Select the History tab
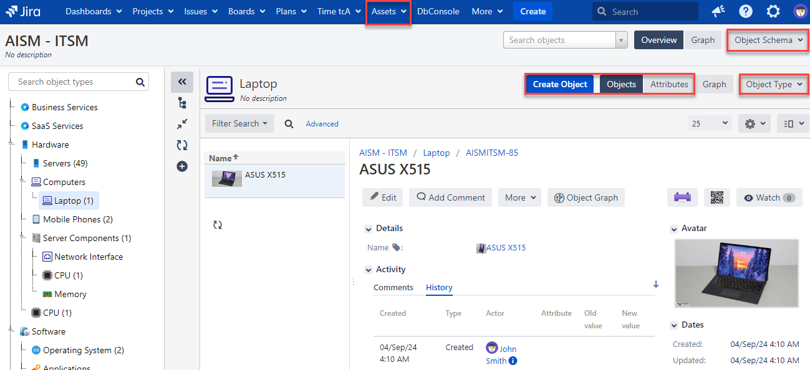 [439, 287]
